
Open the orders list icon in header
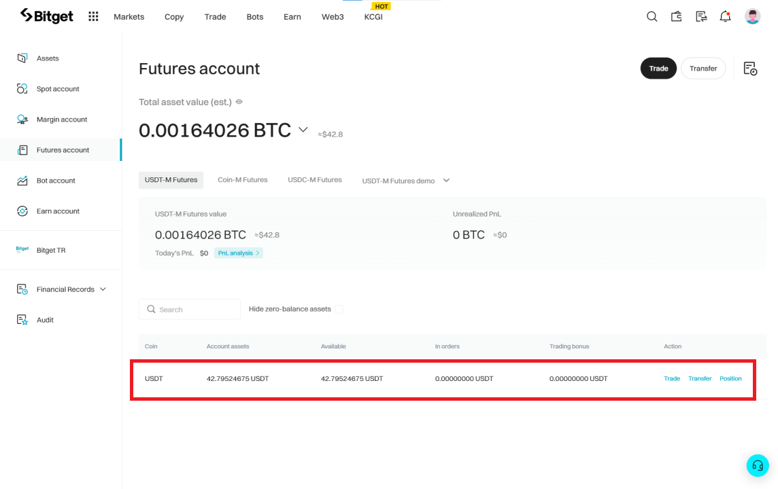point(701,16)
